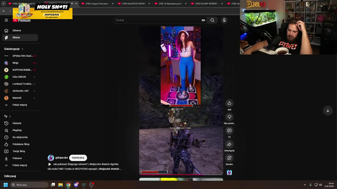Click the magnifier search button
Image resolution: width=337 pixels, height=189 pixels.
point(212,20)
